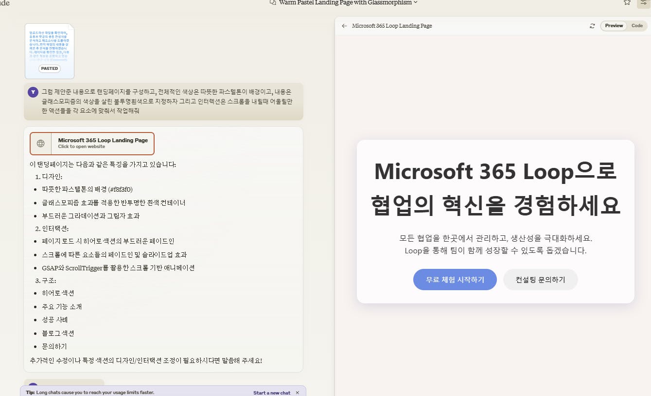Go back using the artifact panel arrow
This screenshot has height=396, width=651.
[x=344, y=26]
